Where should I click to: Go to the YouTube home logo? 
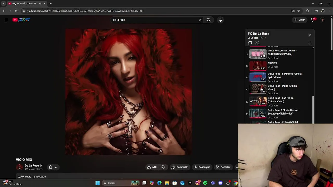21,20
